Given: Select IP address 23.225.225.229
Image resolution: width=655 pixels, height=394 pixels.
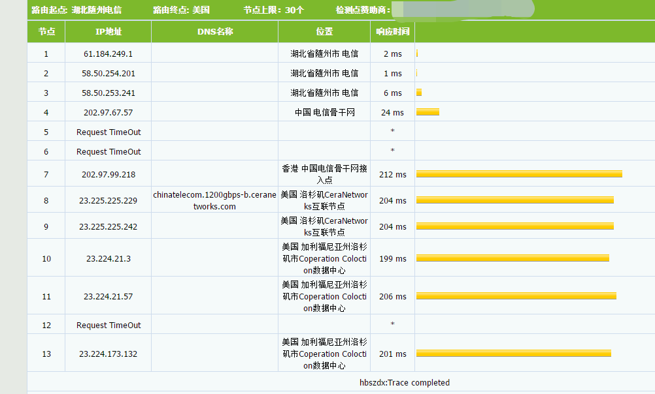Looking at the screenshot, I should (x=109, y=200).
